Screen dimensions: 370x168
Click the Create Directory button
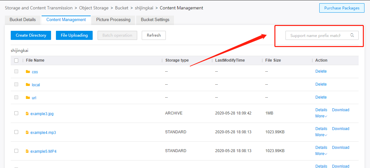tap(31, 35)
